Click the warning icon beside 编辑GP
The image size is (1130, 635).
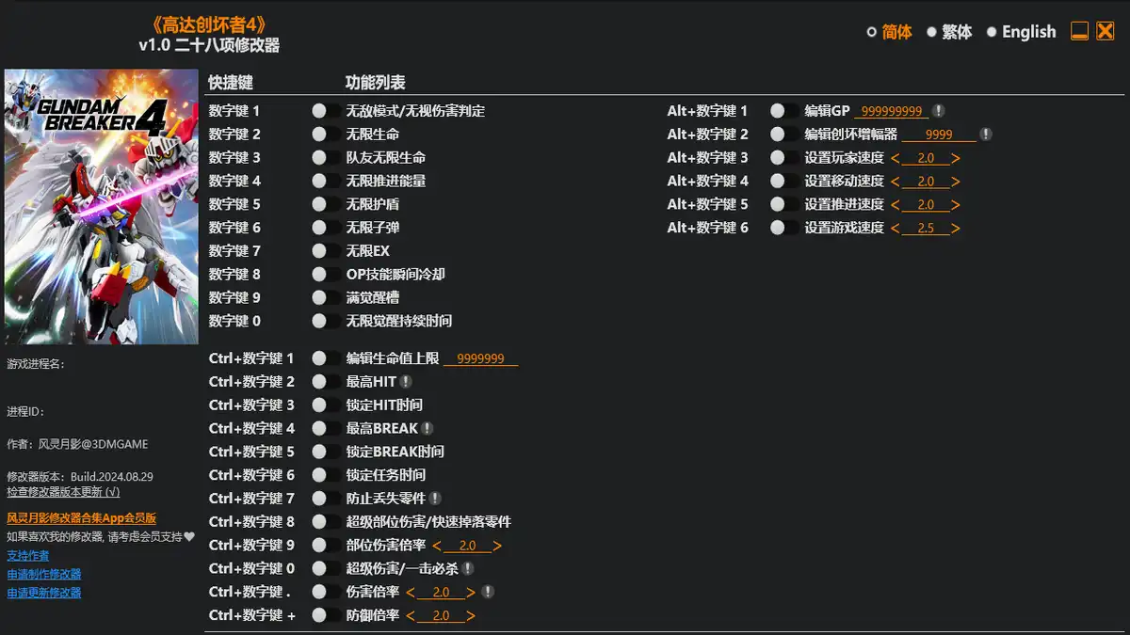click(939, 110)
